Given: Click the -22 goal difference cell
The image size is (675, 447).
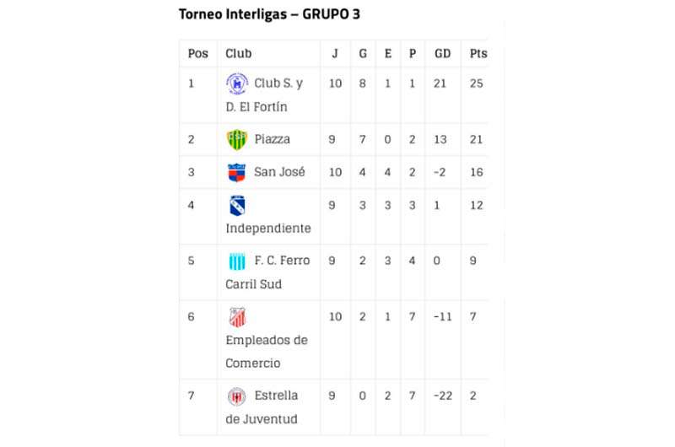Looking at the screenshot, I should point(442,396).
